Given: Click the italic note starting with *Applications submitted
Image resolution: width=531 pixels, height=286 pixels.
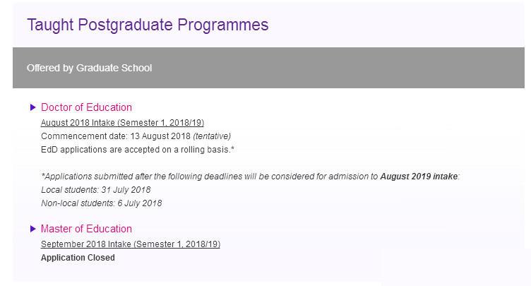Looking at the screenshot, I should pos(250,177).
